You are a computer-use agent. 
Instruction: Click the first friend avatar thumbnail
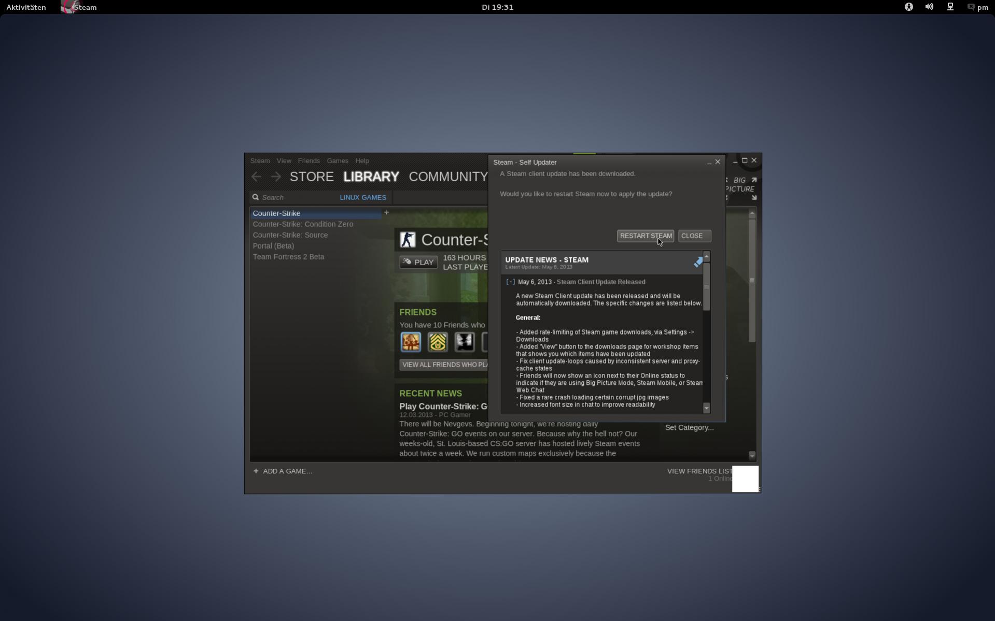(x=411, y=342)
